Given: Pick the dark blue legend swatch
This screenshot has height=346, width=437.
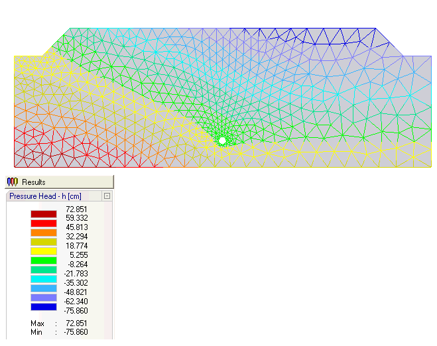Looking at the screenshot, I should pyautogui.click(x=44, y=307).
